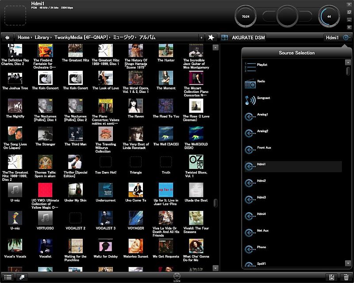Image resolution: width=354 pixels, height=283 pixels.
Task: Click the Source Selection scroll down arrow
Action: (x=348, y=263)
